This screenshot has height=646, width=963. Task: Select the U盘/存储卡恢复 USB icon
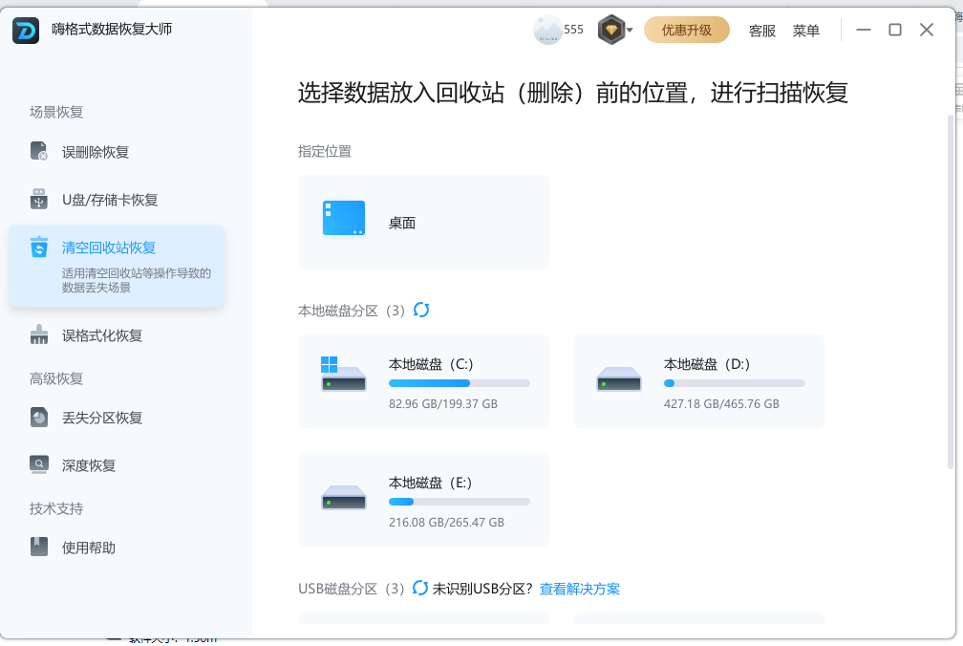click(x=39, y=200)
